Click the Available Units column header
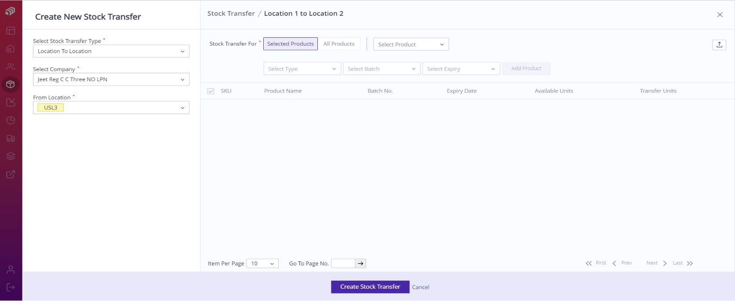 [x=554, y=91]
